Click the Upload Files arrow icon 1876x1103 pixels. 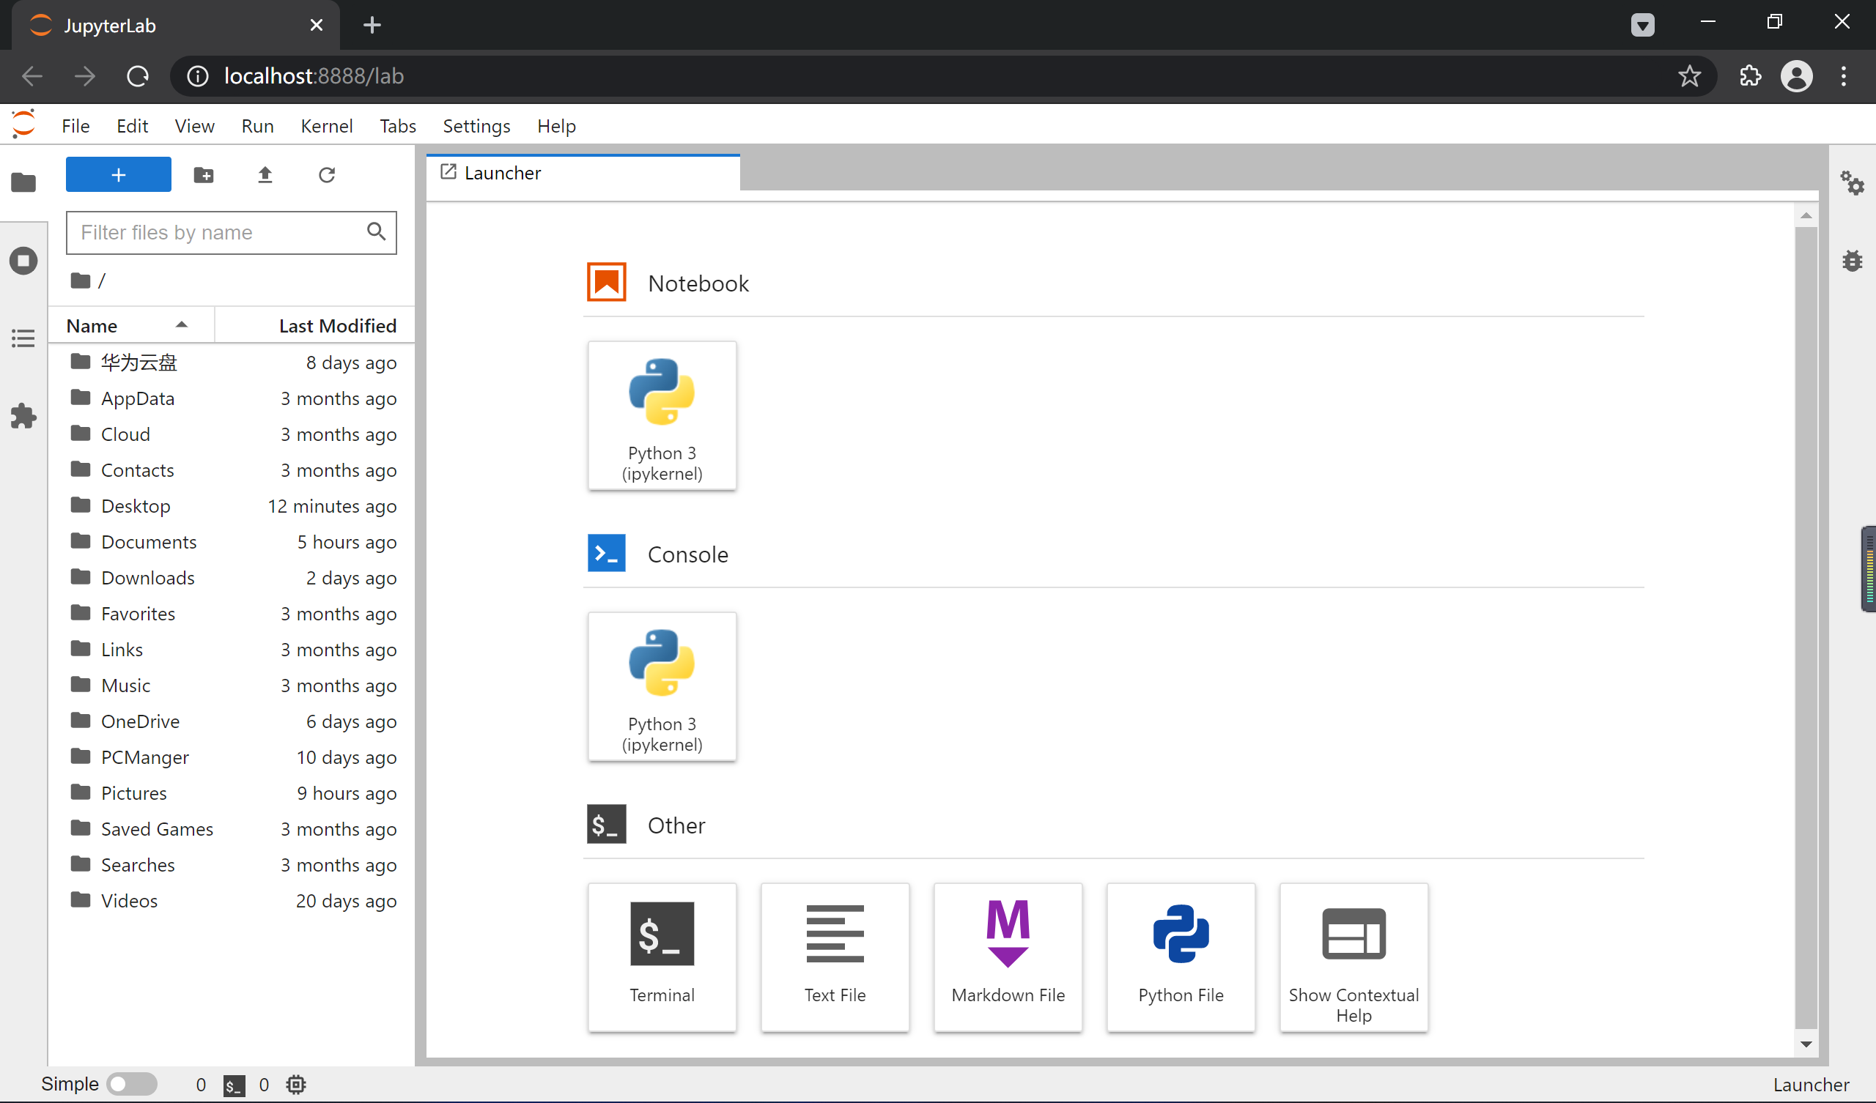(x=265, y=175)
